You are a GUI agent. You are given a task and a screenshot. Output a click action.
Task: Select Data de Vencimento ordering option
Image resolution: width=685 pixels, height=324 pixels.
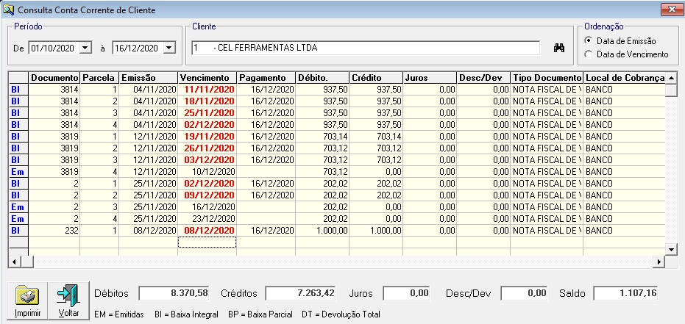588,54
